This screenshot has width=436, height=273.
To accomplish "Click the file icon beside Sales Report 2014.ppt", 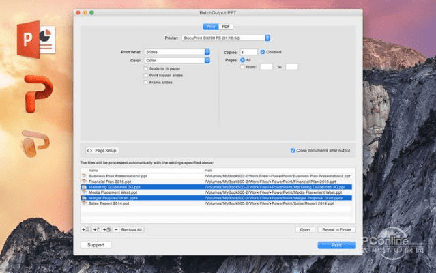I will click(84, 203).
